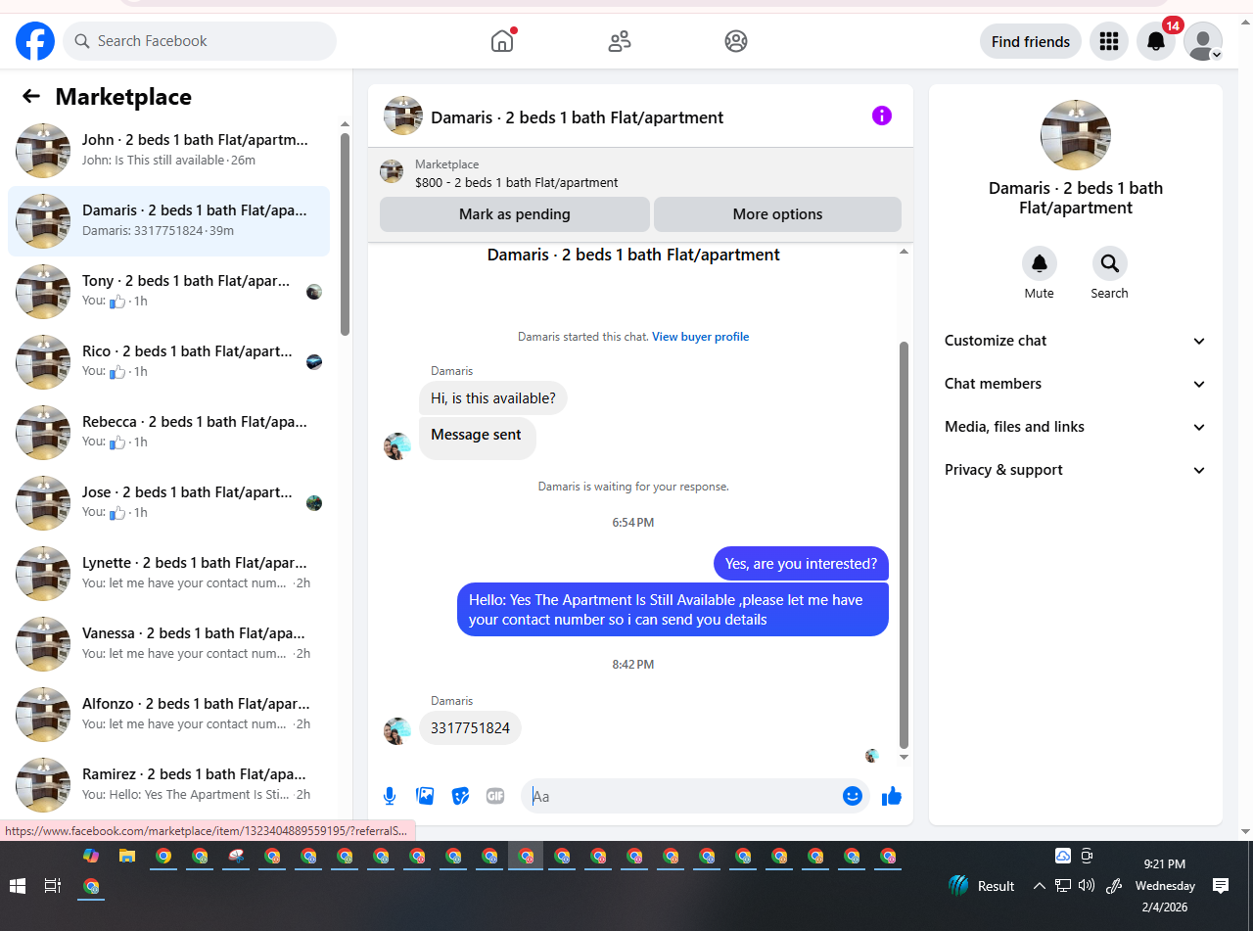Viewport: 1253px width, 931px height.
Task: Open conversation info purple icon
Action: pos(882,116)
